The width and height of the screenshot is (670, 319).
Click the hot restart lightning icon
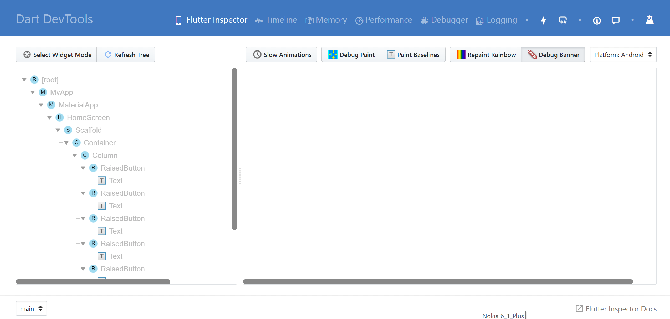(562, 20)
